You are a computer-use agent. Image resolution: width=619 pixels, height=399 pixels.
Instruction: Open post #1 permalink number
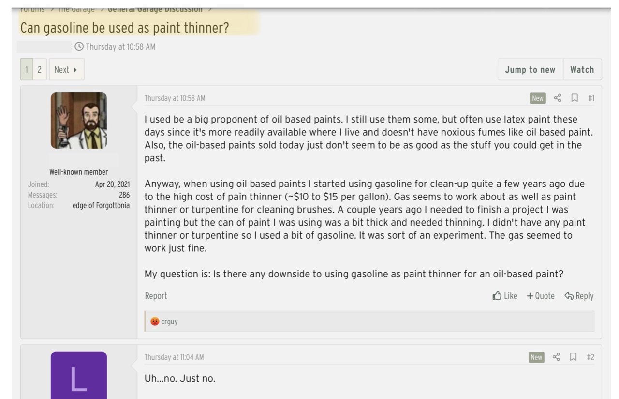point(591,98)
